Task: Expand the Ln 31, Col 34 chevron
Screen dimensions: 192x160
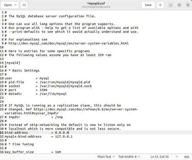Action: [x=177, y=157]
